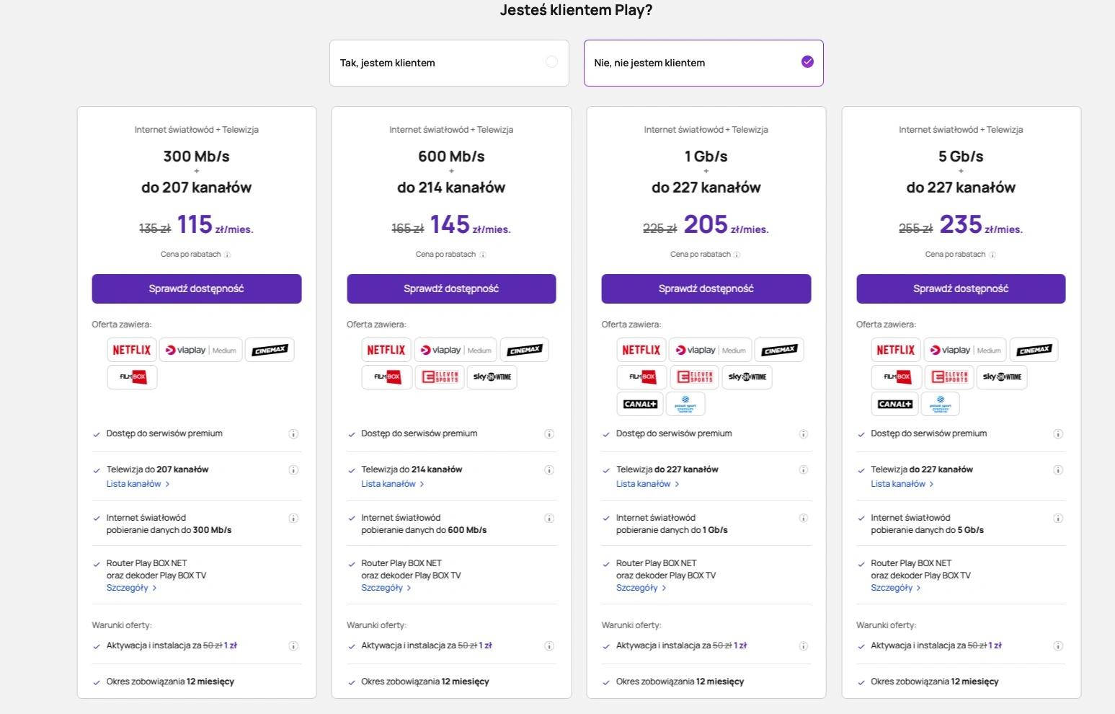The height and width of the screenshot is (714, 1115).
Task: Open activation info icon in 1 Gb/s plan
Action: pos(804,646)
